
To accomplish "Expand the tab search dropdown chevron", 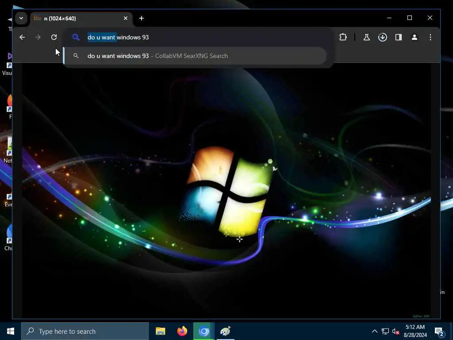I will (21, 18).
